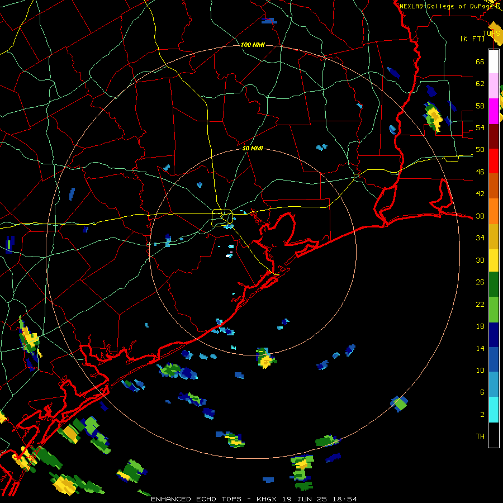Click the "62" value on the legend
The width and height of the screenshot is (503, 503).
(x=480, y=83)
